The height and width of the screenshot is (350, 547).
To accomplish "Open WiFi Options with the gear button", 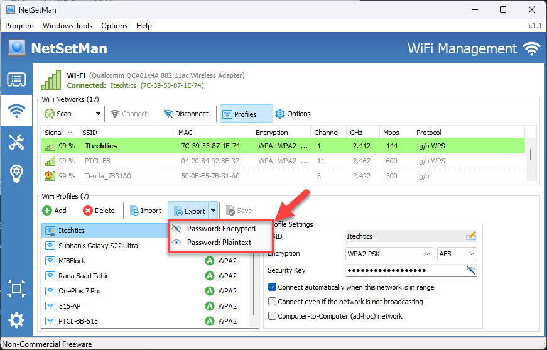I will tap(293, 114).
